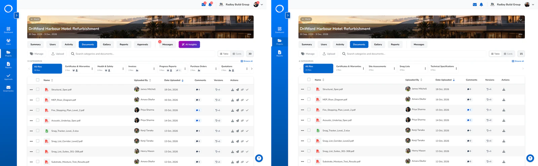Viewport: 538px width, 166px height.
Task: Sort by Name column in right panel
Action: 320,80
